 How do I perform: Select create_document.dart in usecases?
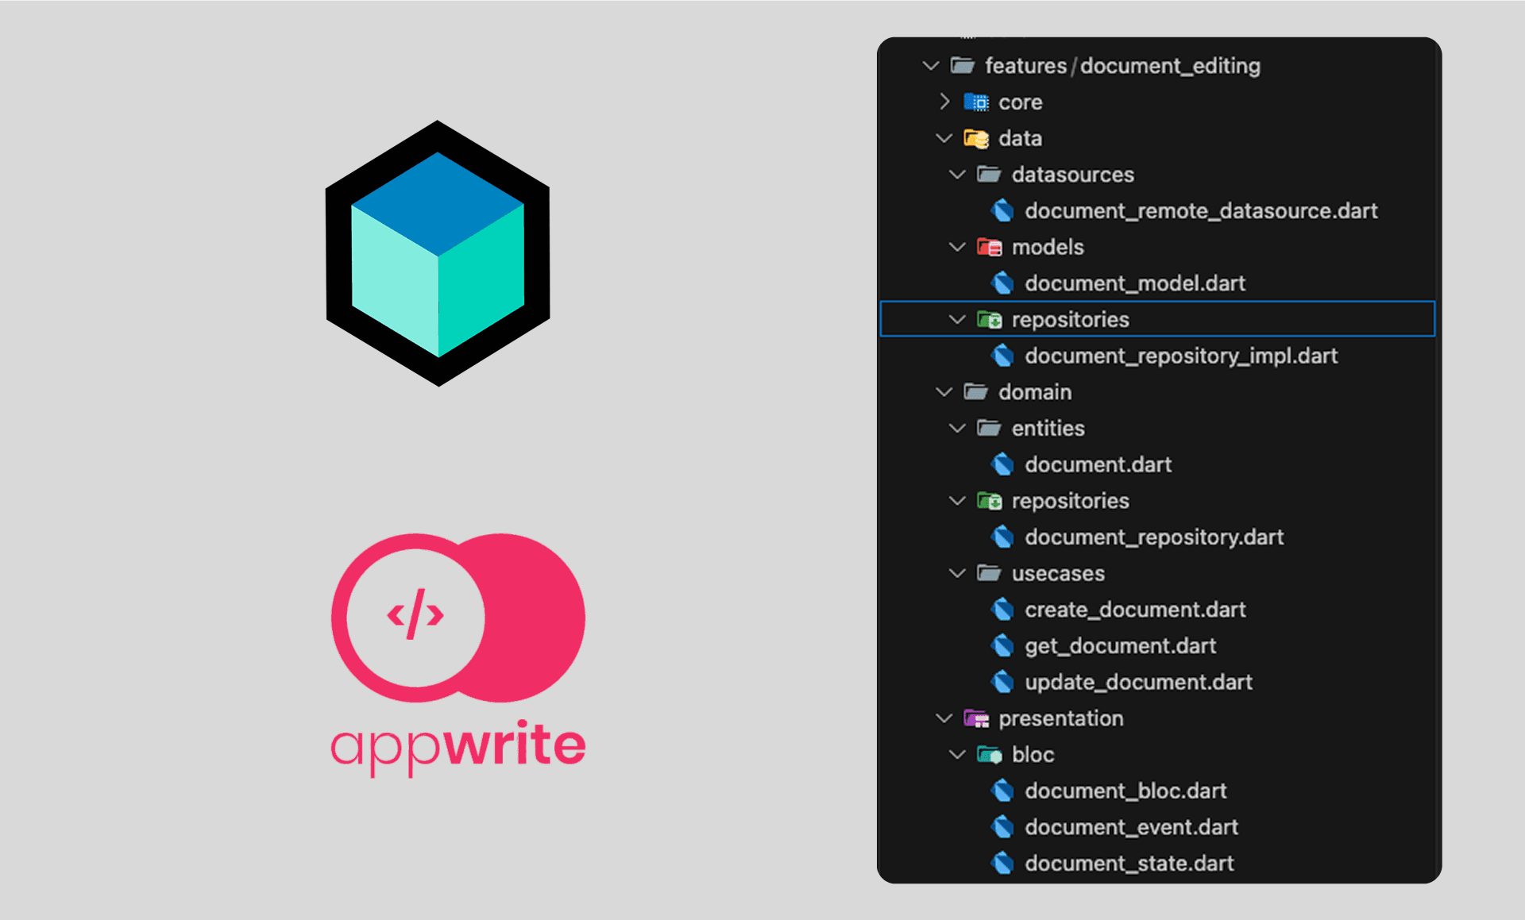[1134, 610]
